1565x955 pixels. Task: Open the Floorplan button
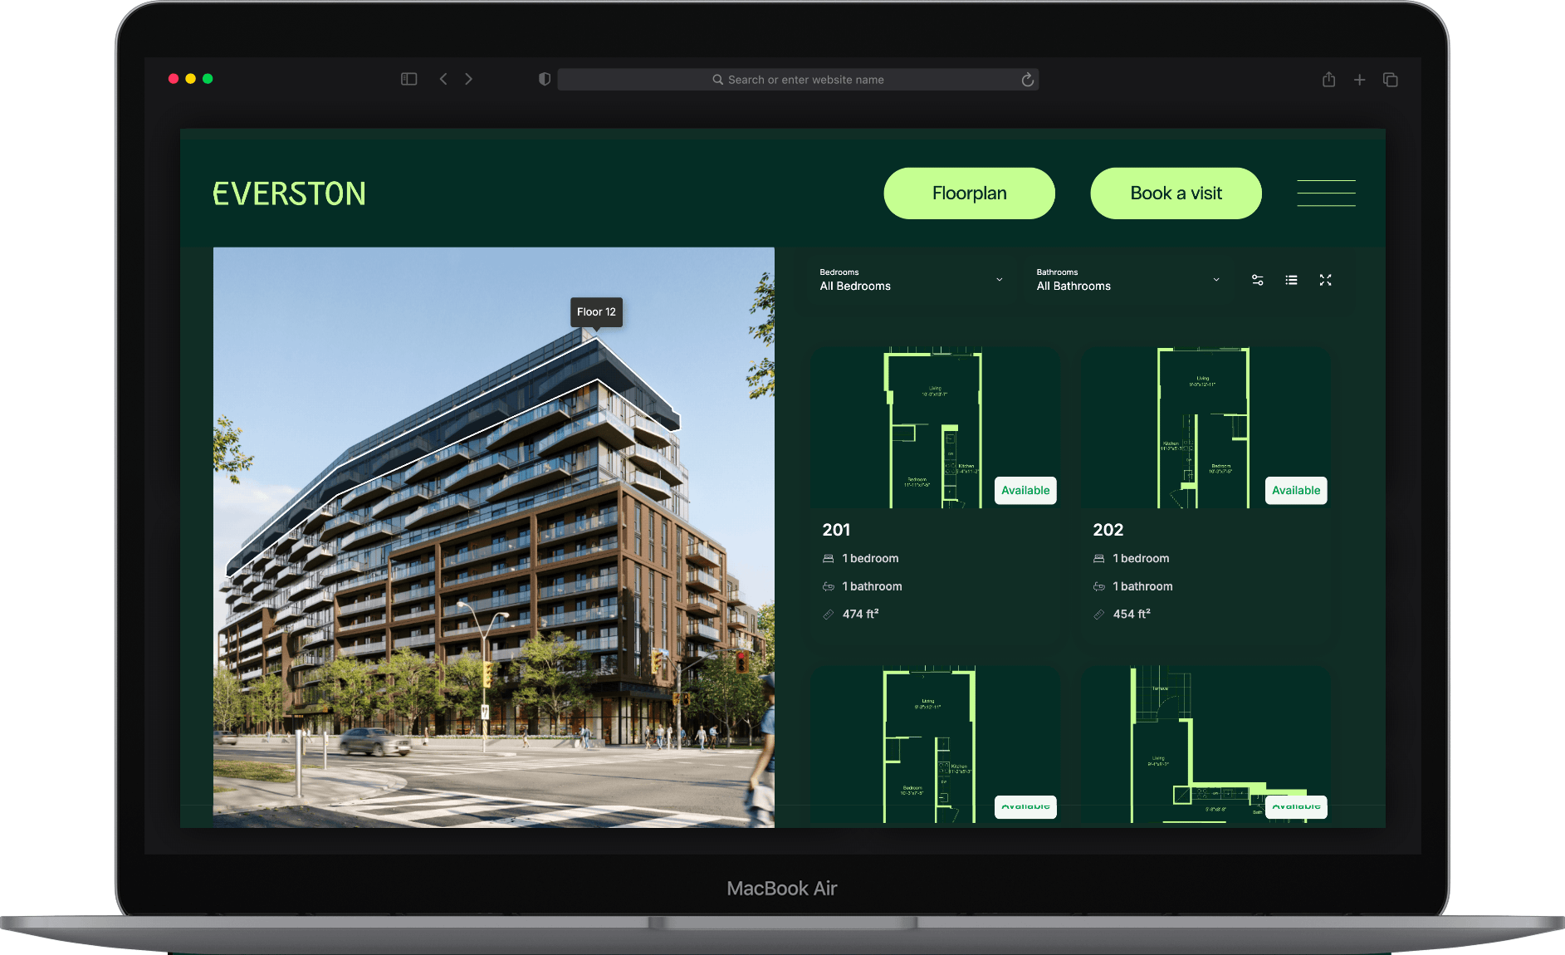click(x=969, y=193)
